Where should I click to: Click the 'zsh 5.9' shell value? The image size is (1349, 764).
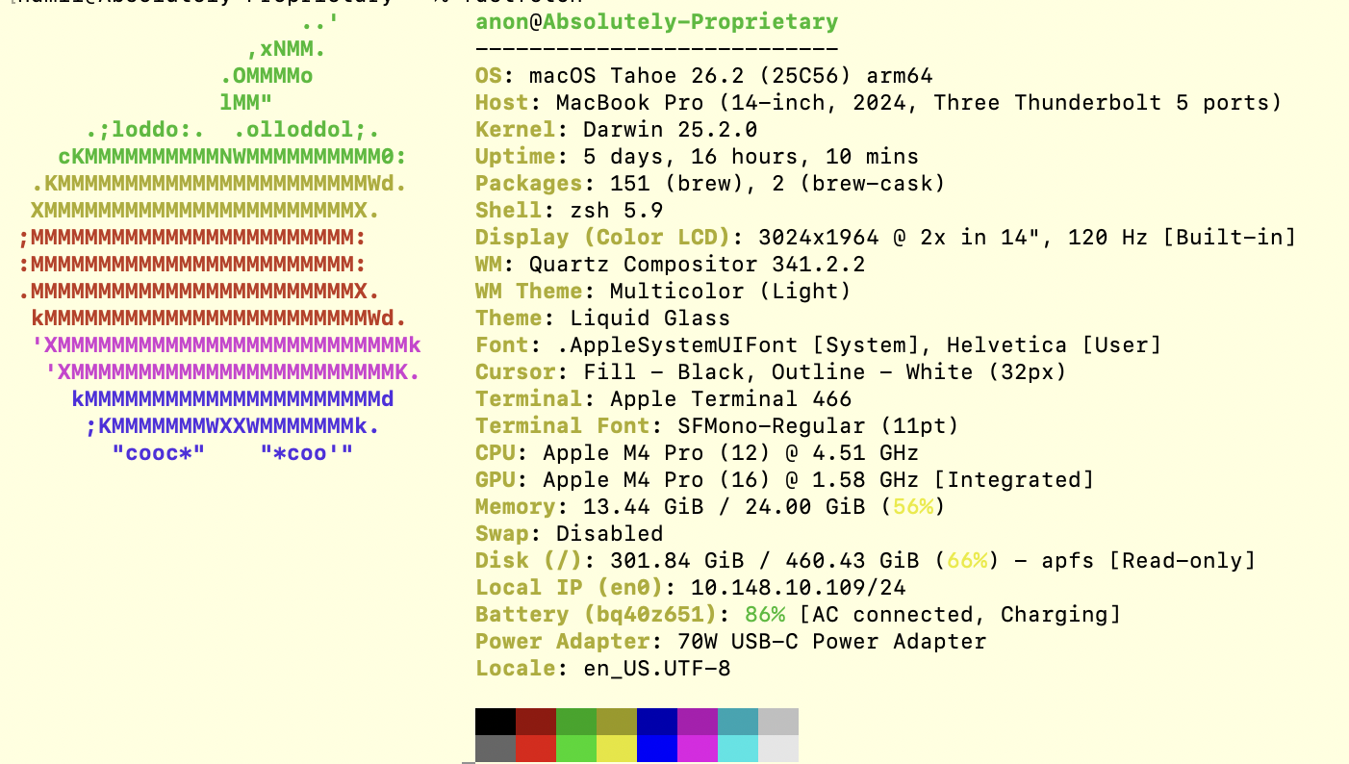tap(617, 211)
